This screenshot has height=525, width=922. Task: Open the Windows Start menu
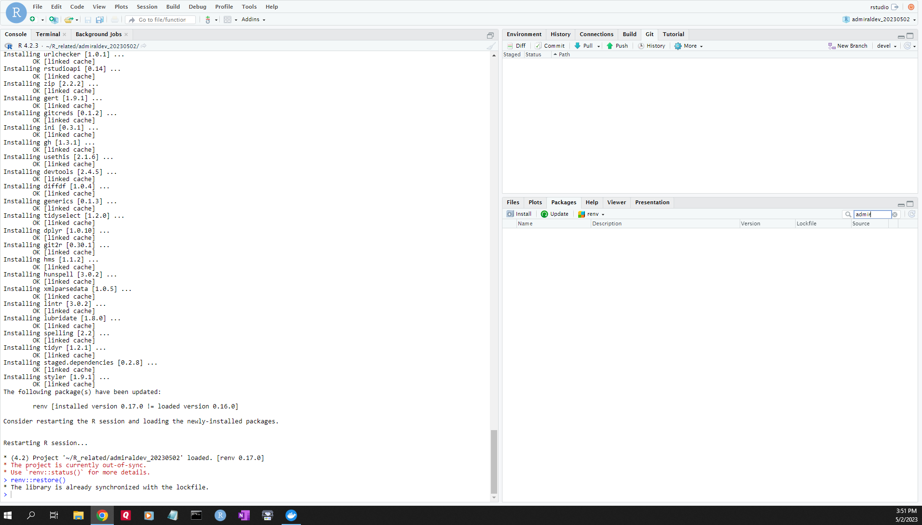tap(8, 515)
